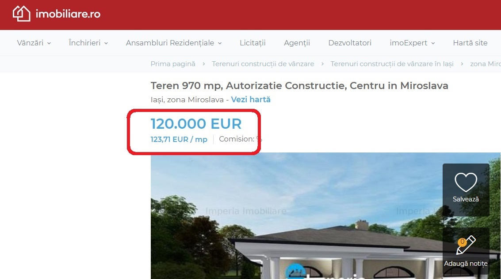Click the zona Miroslava breadcrumb link
The width and height of the screenshot is (501, 279).
click(x=486, y=64)
